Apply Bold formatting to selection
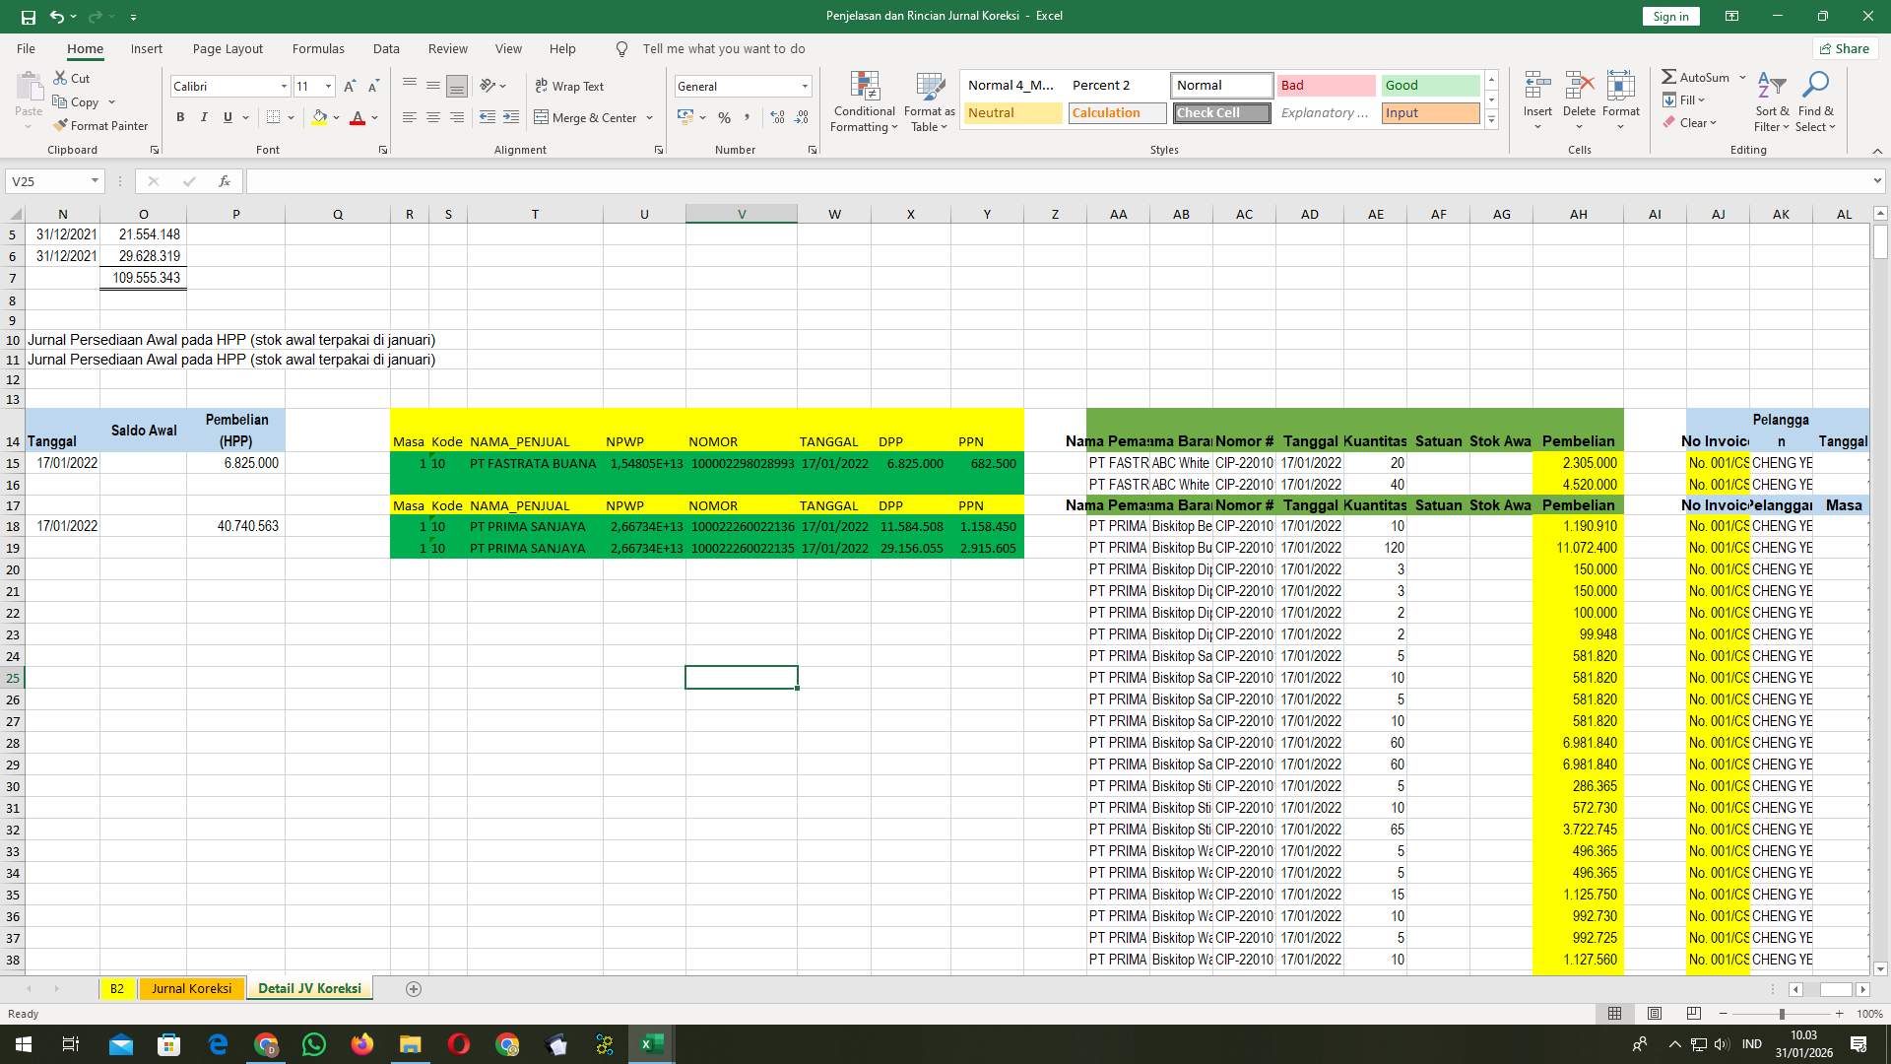Viewport: 1891px width, 1064px height. [180, 117]
